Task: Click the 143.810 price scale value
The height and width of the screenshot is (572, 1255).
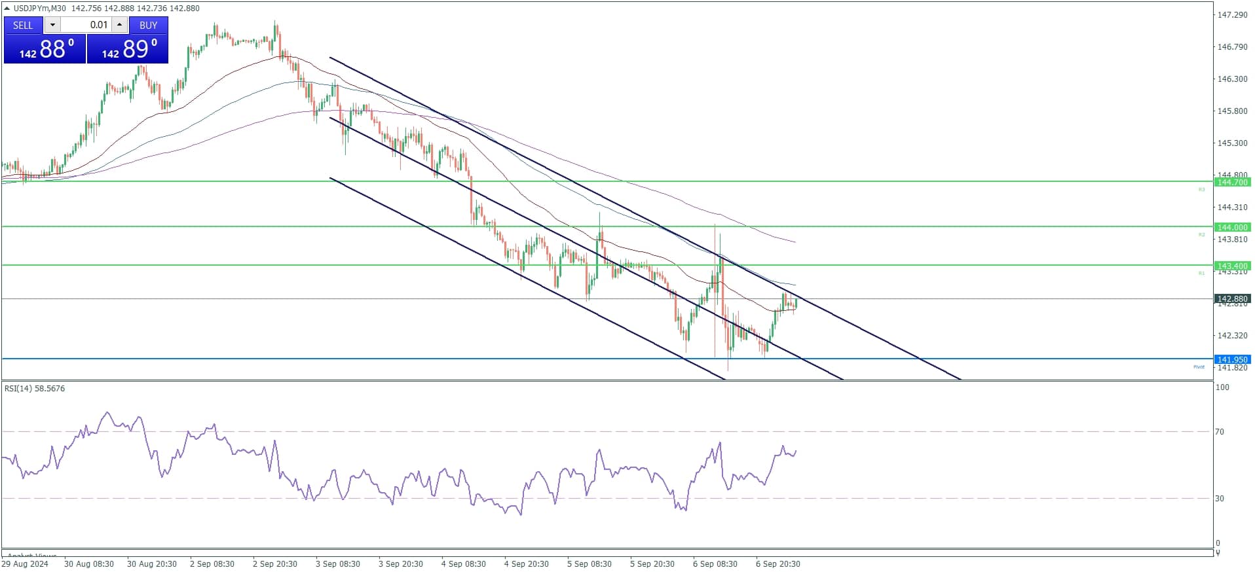Action: pyautogui.click(x=1232, y=239)
